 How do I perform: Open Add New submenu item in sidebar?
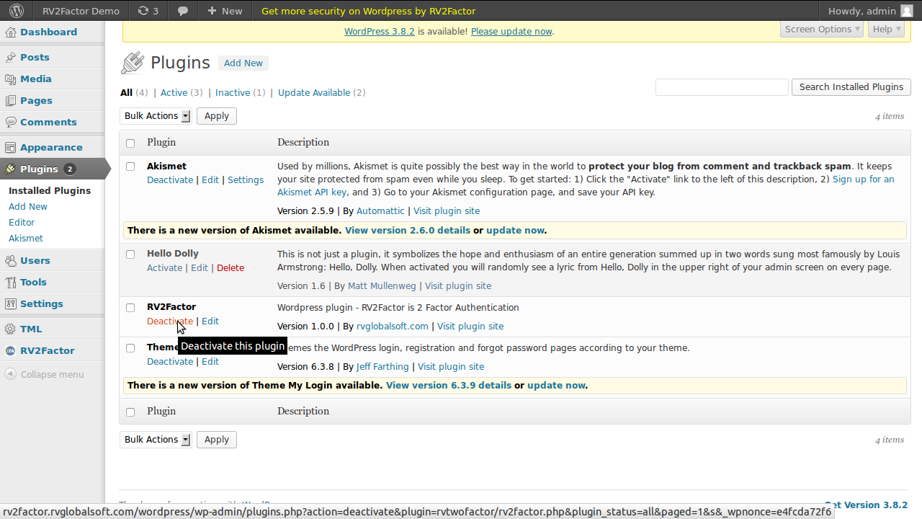(x=28, y=206)
